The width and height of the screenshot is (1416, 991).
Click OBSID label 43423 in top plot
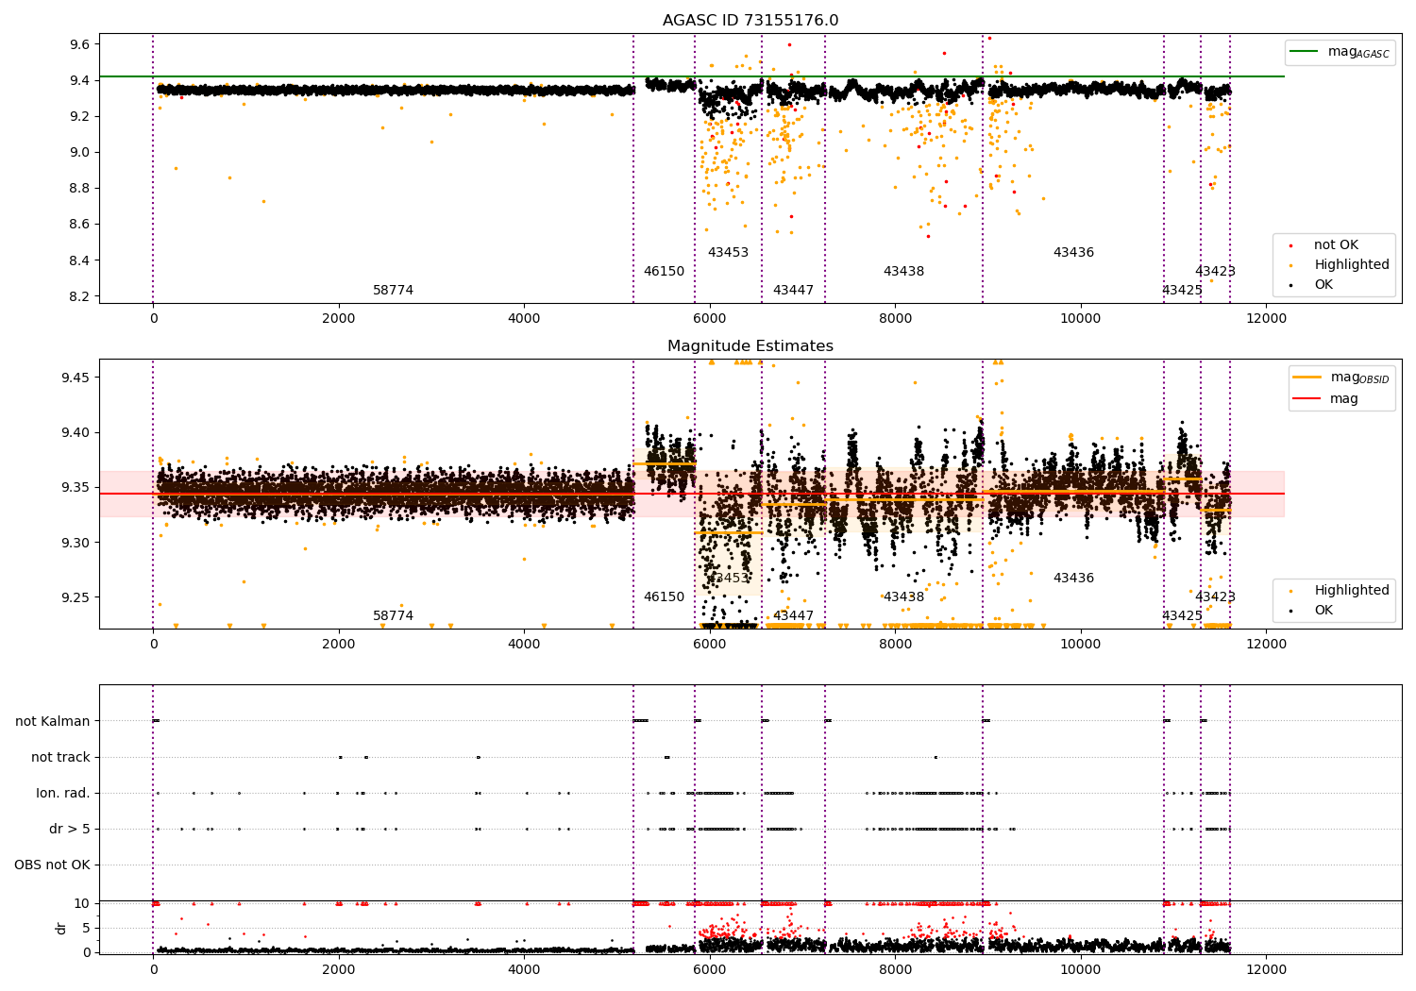pyautogui.click(x=1215, y=272)
